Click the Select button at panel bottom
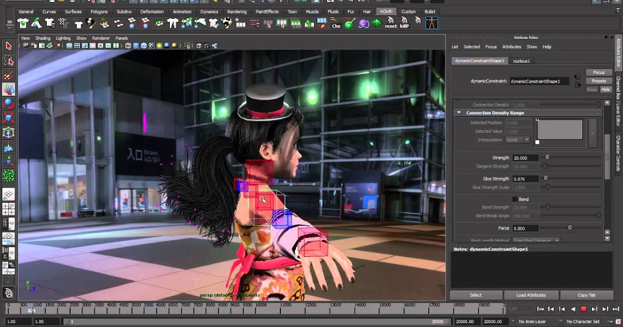The height and width of the screenshot is (327, 623). (x=476, y=295)
